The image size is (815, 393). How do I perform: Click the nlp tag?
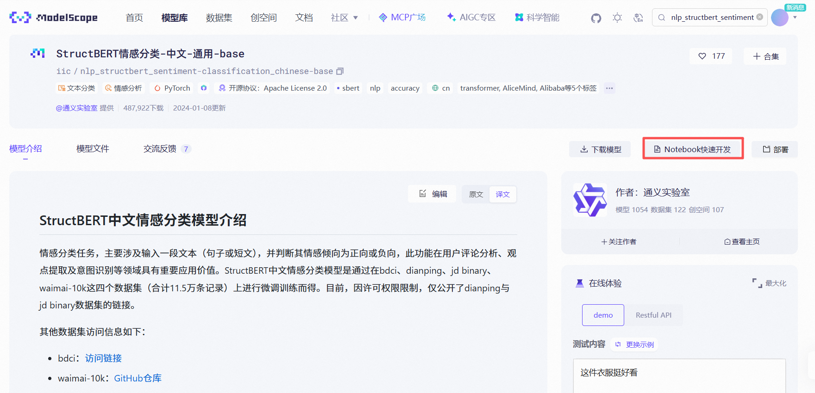click(375, 88)
